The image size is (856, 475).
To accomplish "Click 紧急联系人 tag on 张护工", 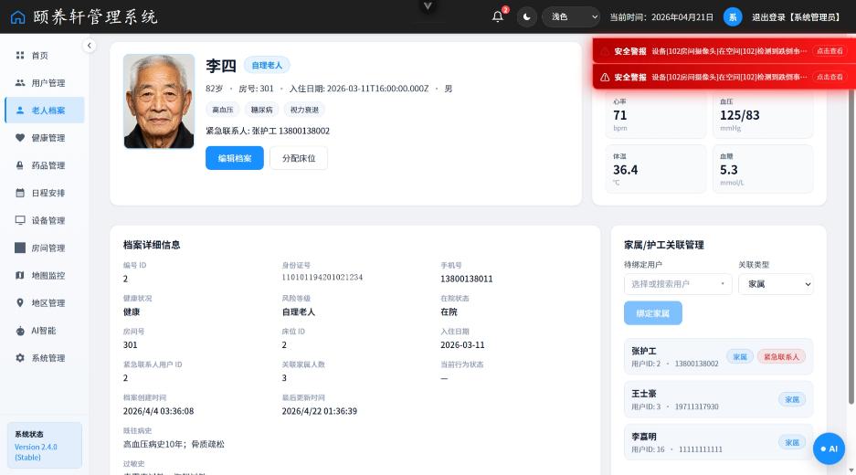I will (x=781, y=356).
